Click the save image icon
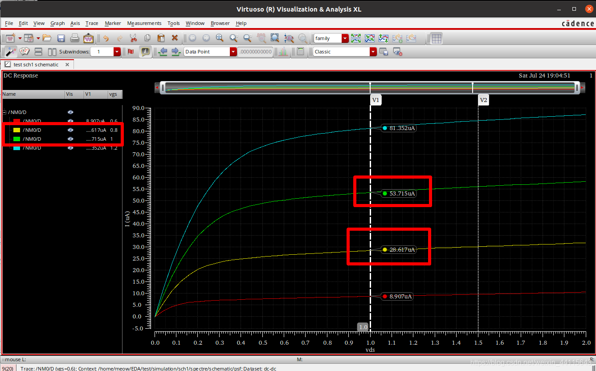Image resolution: width=596 pixels, height=371 pixels. coord(89,38)
